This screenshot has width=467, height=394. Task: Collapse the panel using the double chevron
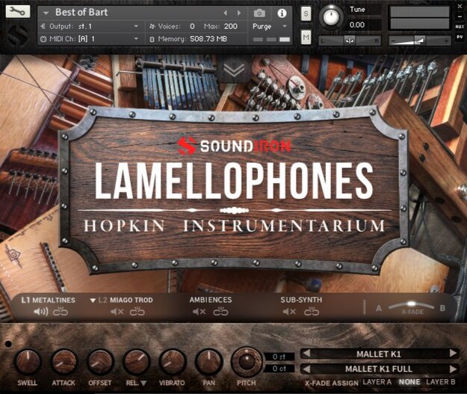[x=234, y=70]
